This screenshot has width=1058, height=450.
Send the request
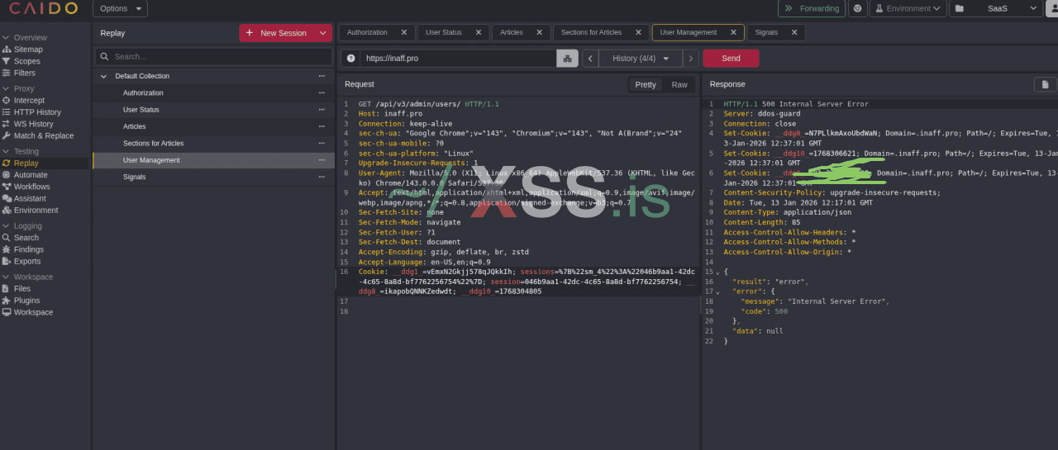point(731,59)
